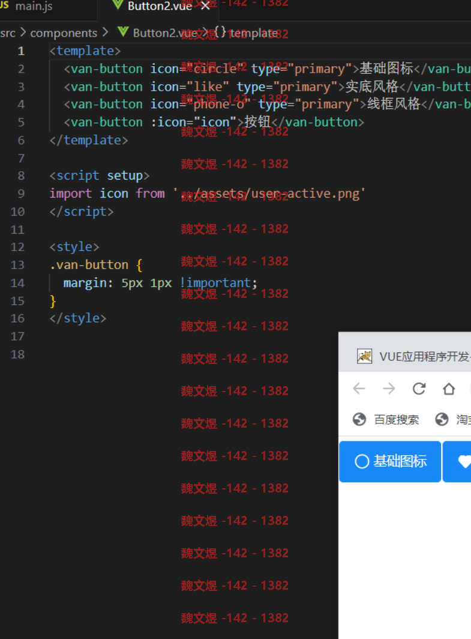Click the 'margin' property on line 14
This screenshot has width=471, height=639.
(x=85, y=283)
